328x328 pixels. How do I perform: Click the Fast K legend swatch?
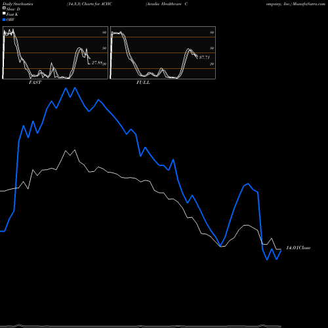point(4,13)
